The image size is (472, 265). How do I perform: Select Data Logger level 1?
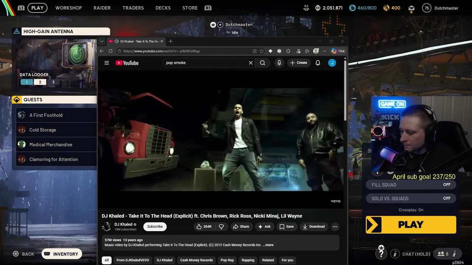coord(27,82)
